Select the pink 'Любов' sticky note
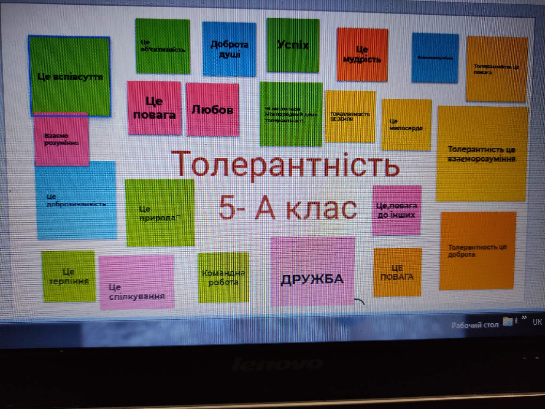The width and height of the screenshot is (545, 409). click(213, 110)
